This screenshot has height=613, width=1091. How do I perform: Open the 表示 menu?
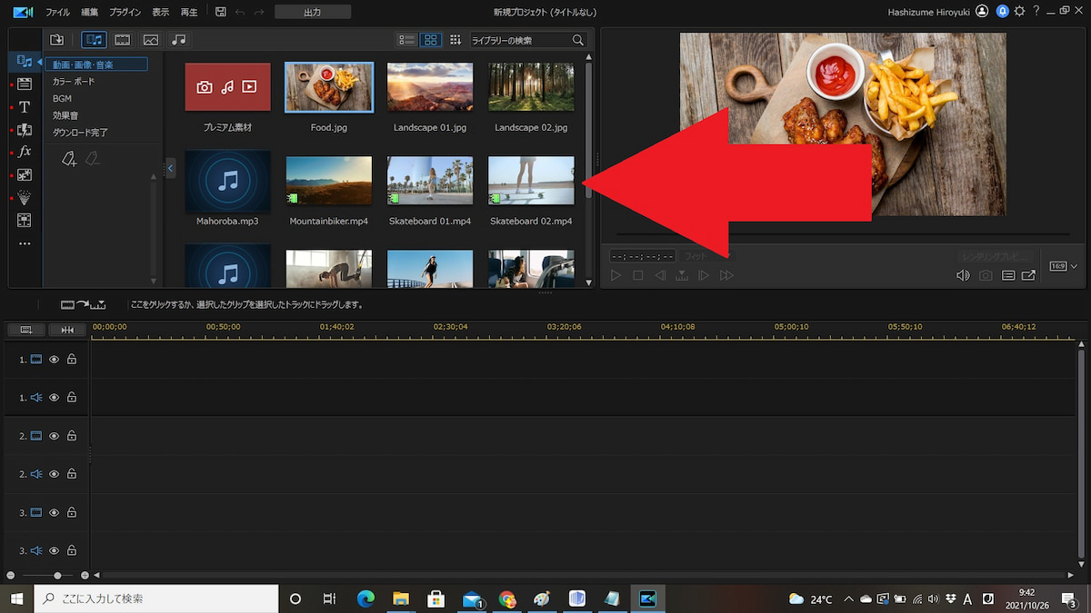[x=160, y=13]
